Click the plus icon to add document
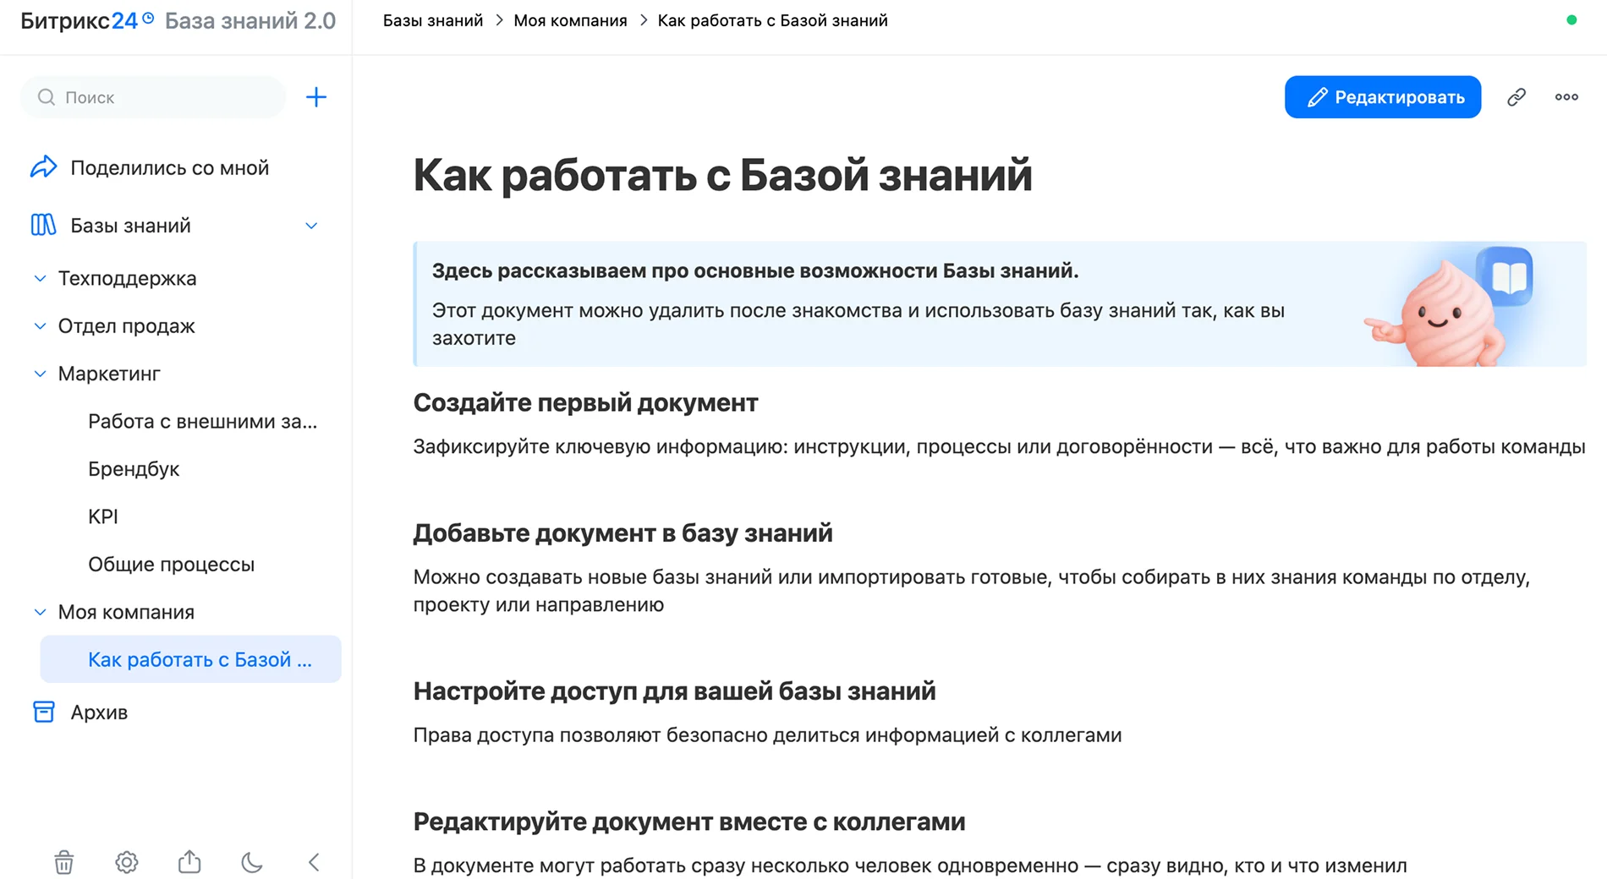Viewport: 1607px width, 879px height. click(x=315, y=97)
